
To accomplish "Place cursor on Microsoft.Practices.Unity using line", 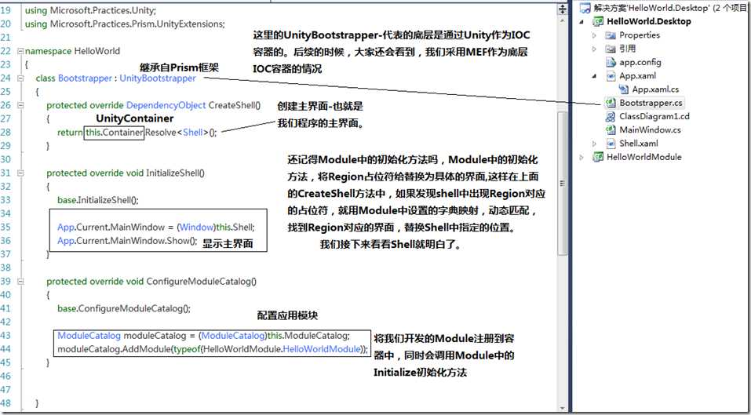I will pos(90,9).
